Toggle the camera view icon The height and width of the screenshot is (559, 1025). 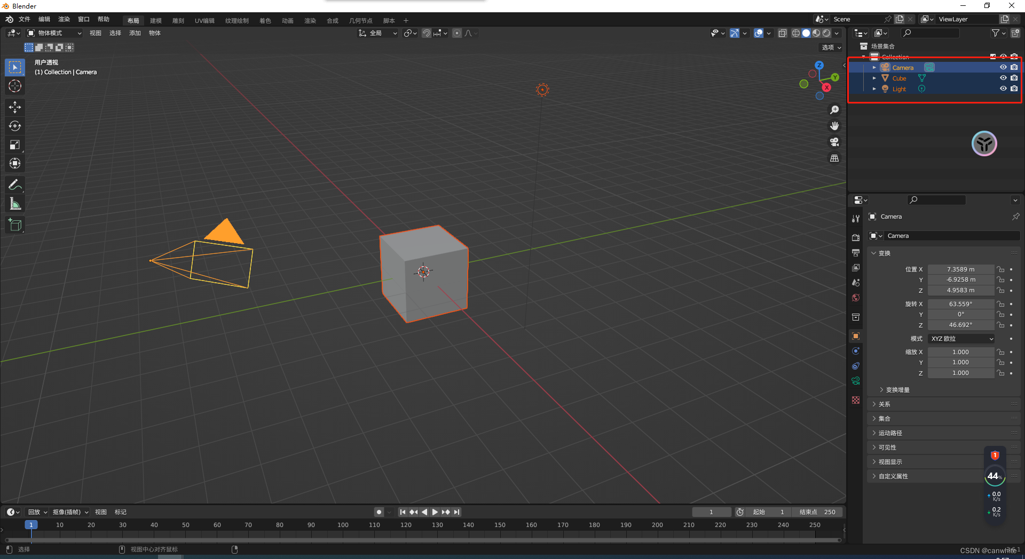pos(834,142)
